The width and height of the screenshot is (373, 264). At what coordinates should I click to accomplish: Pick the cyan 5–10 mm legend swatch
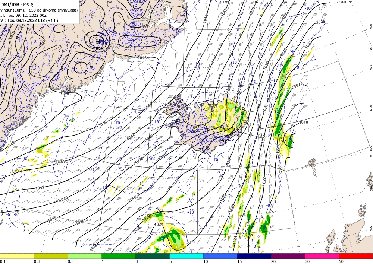tap(186, 256)
